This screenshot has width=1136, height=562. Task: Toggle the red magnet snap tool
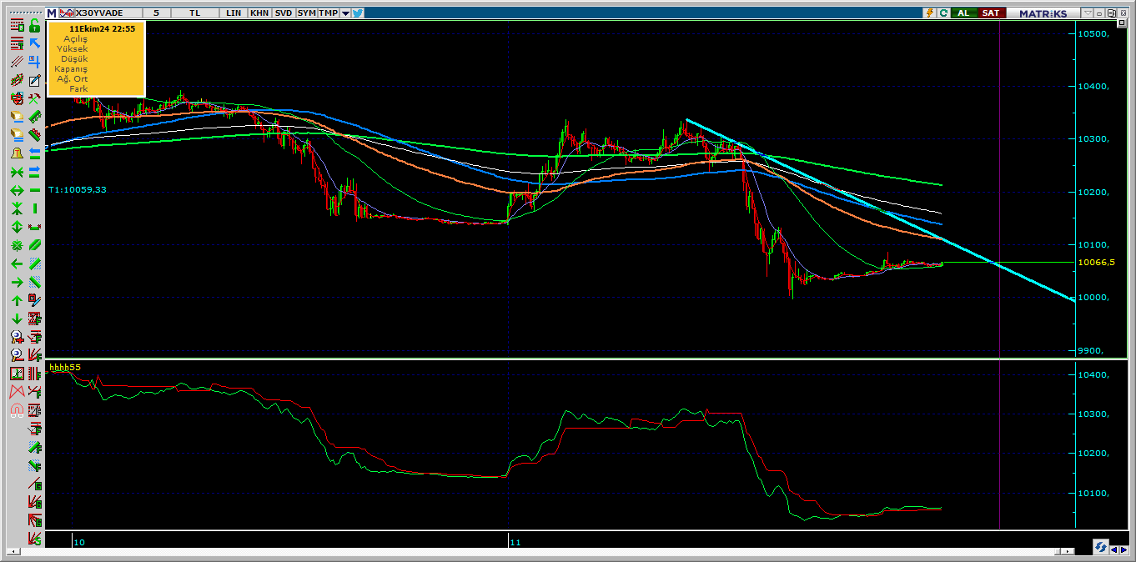point(17,410)
